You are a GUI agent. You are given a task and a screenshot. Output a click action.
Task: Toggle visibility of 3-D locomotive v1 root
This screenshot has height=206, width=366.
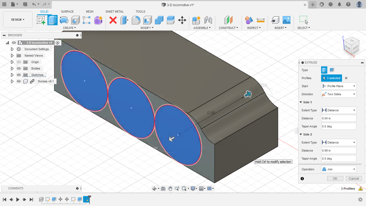pyautogui.click(x=14, y=43)
